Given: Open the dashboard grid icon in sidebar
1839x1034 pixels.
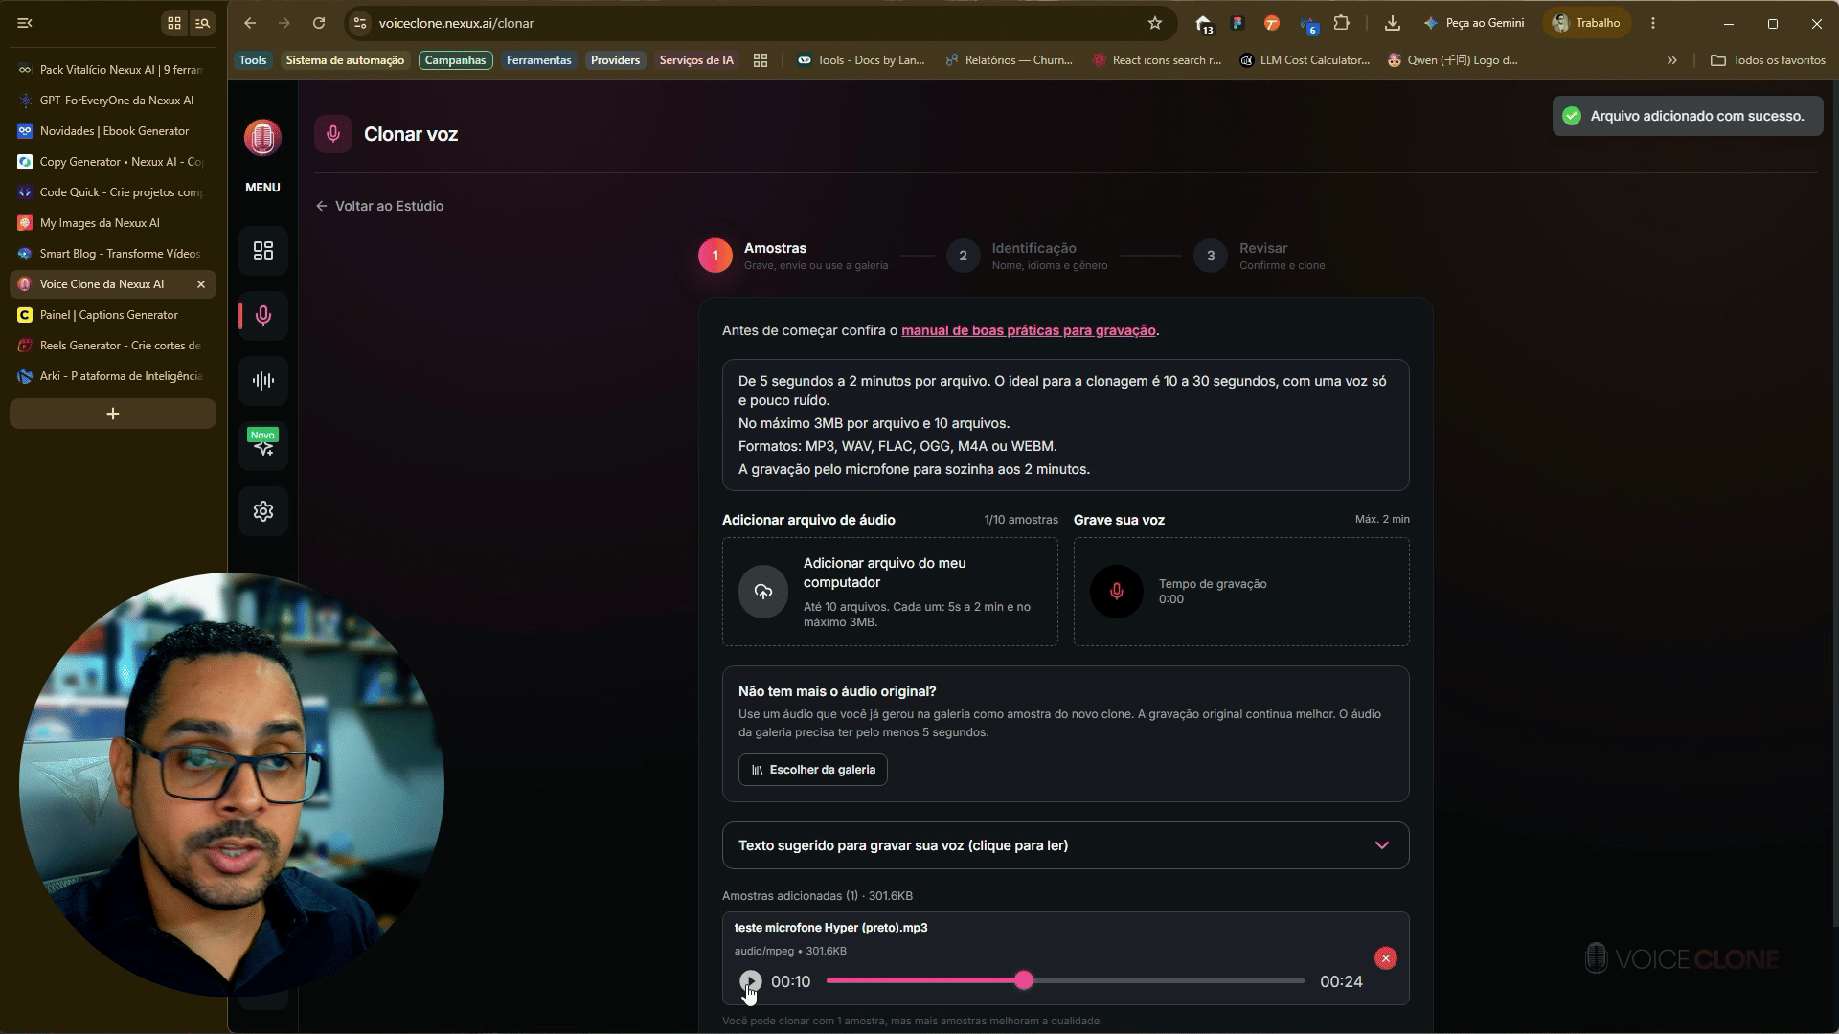Looking at the screenshot, I should pyautogui.click(x=263, y=251).
